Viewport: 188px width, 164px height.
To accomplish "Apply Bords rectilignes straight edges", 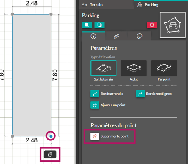I will pos(140,94).
